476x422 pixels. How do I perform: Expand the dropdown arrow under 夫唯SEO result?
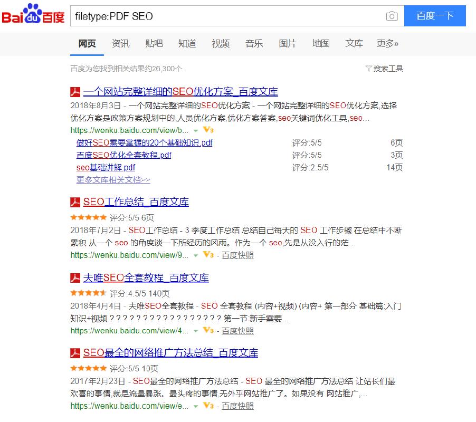pyautogui.click(x=195, y=331)
